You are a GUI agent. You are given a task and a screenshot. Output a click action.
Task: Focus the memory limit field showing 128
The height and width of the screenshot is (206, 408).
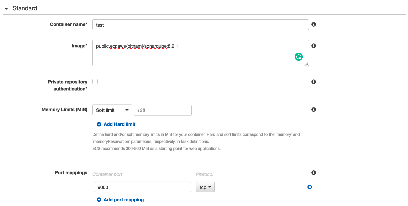coord(162,110)
